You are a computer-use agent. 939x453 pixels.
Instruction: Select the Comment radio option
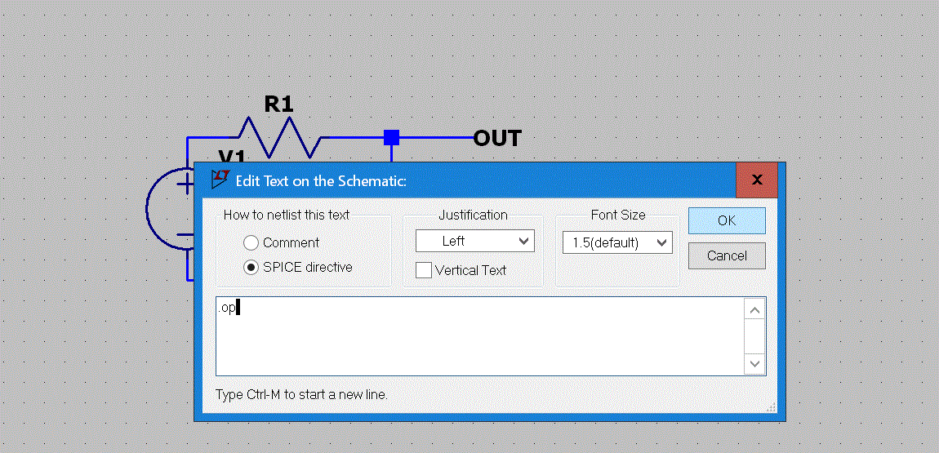click(x=251, y=242)
